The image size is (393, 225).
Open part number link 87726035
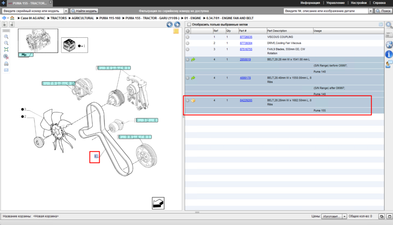[x=246, y=37]
